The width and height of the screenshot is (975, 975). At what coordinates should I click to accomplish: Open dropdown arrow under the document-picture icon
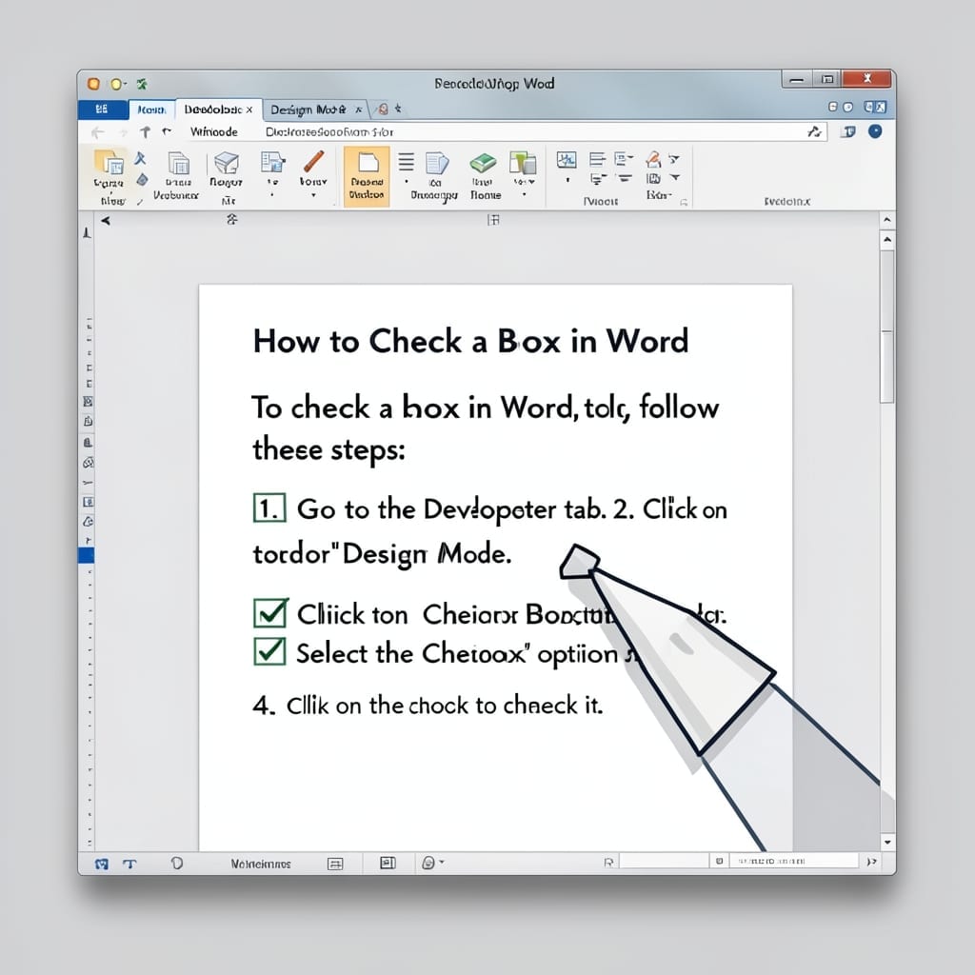271,194
